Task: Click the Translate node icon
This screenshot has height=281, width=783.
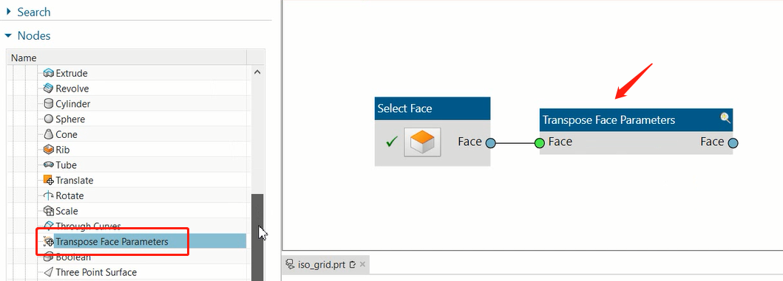Action: [x=49, y=181]
